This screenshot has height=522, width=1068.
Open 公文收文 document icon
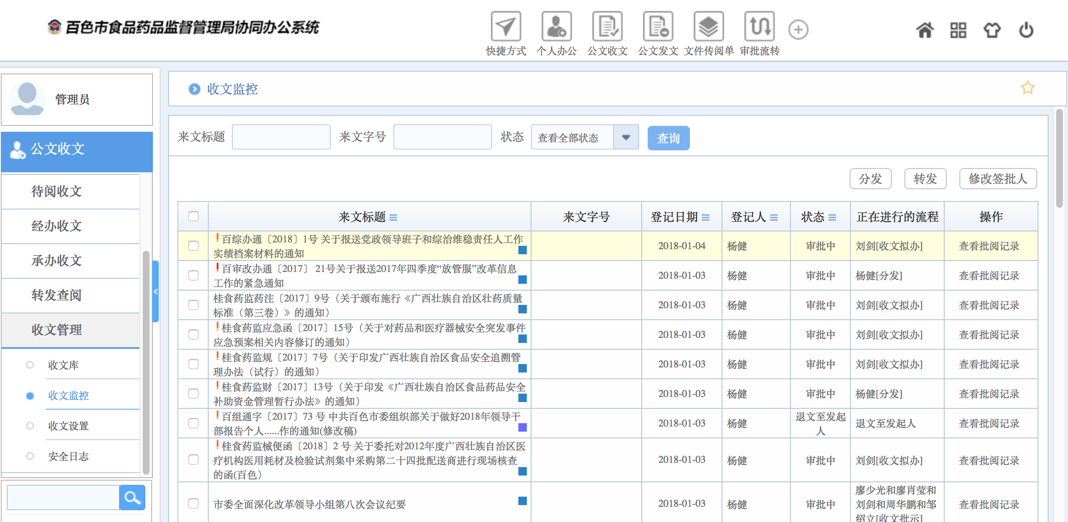tap(607, 27)
